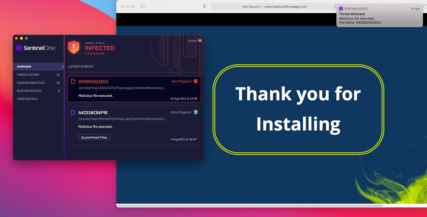
Task: Click the 89D892502ED4 threat event name
Action: (x=93, y=82)
